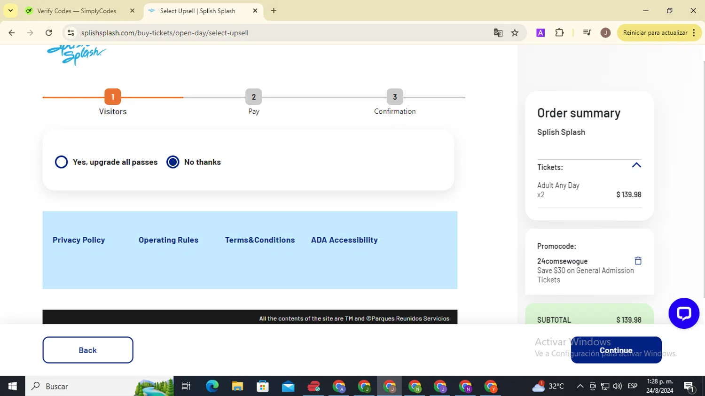Open Chrome three-dot menu
The image size is (705, 396).
[694, 33]
